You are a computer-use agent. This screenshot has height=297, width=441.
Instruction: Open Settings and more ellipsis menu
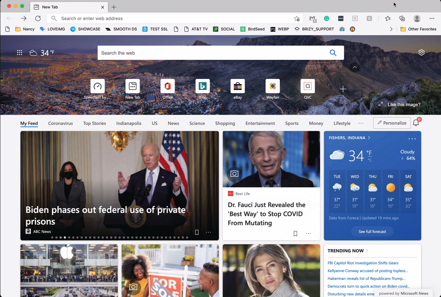[x=432, y=18]
